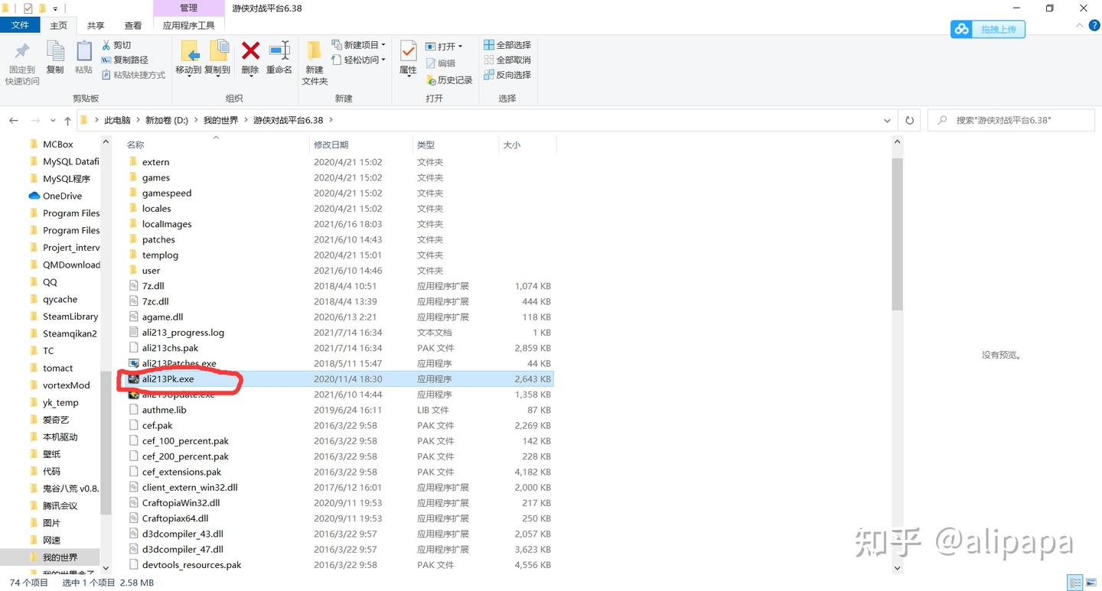Click the file list vertical scrollbar

pos(898,234)
